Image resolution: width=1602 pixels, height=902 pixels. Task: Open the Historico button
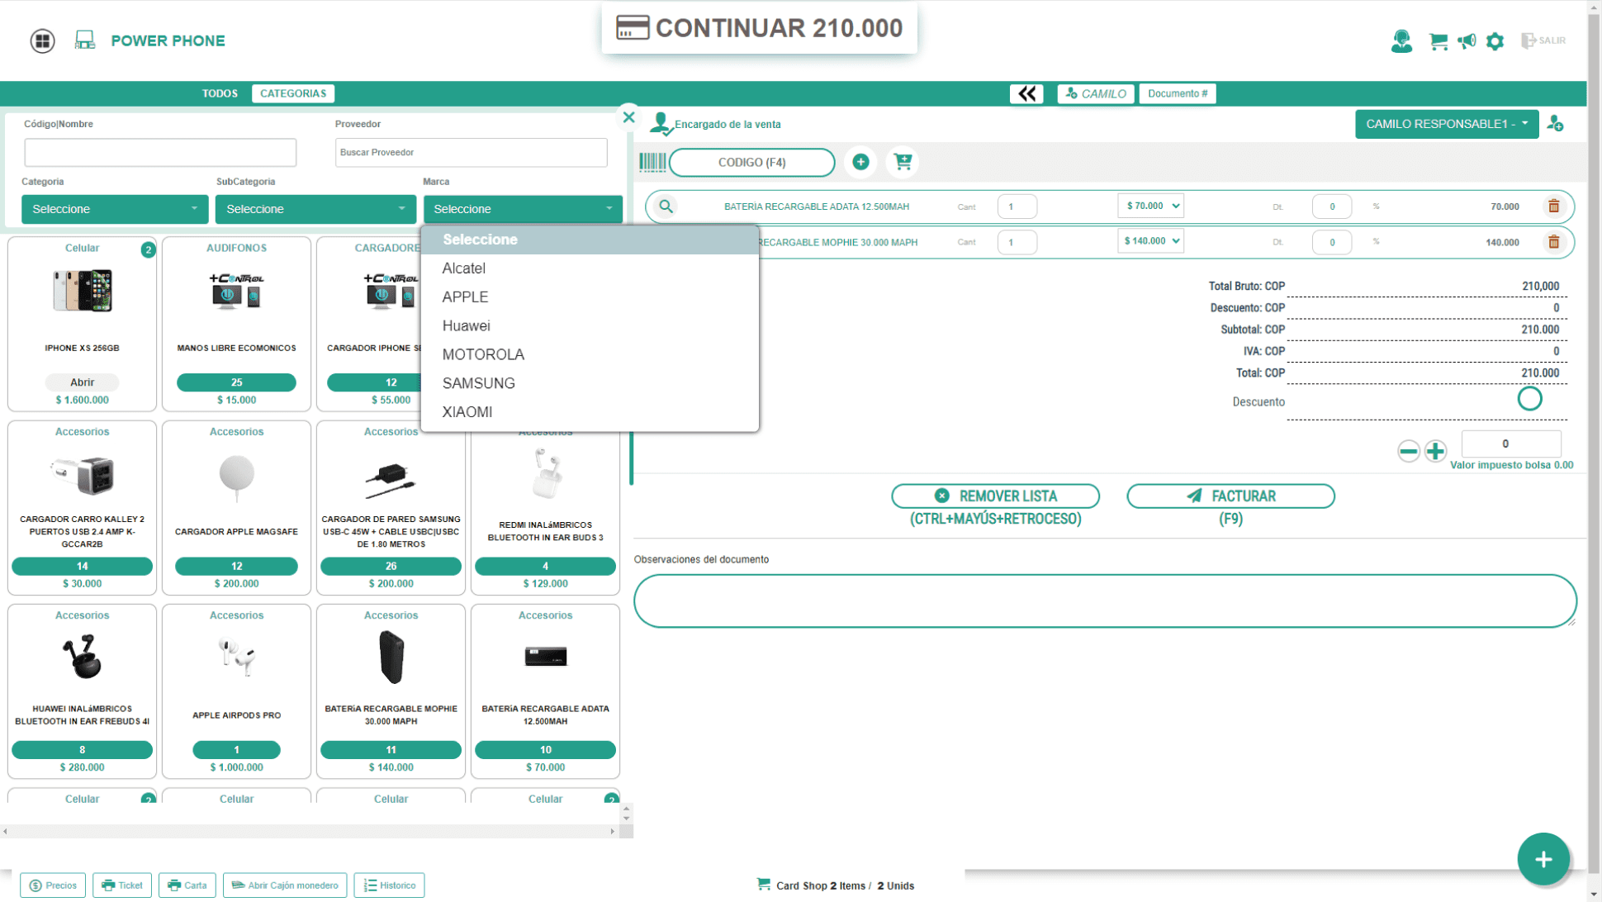click(389, 885)
